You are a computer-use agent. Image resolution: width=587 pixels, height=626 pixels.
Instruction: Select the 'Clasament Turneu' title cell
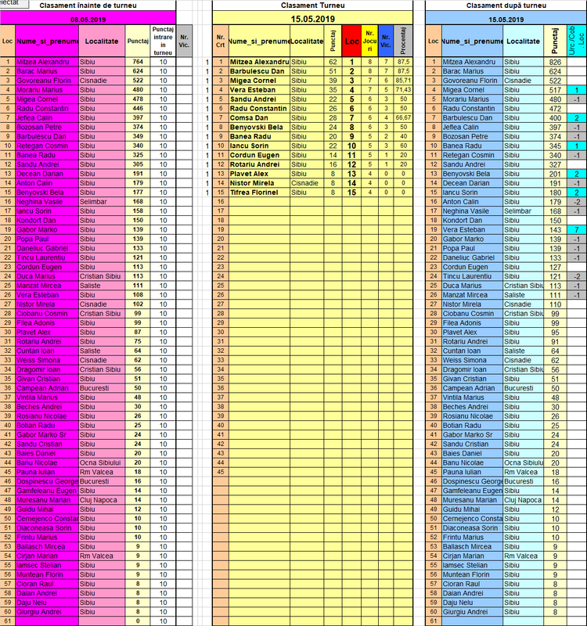coord(312,5)
